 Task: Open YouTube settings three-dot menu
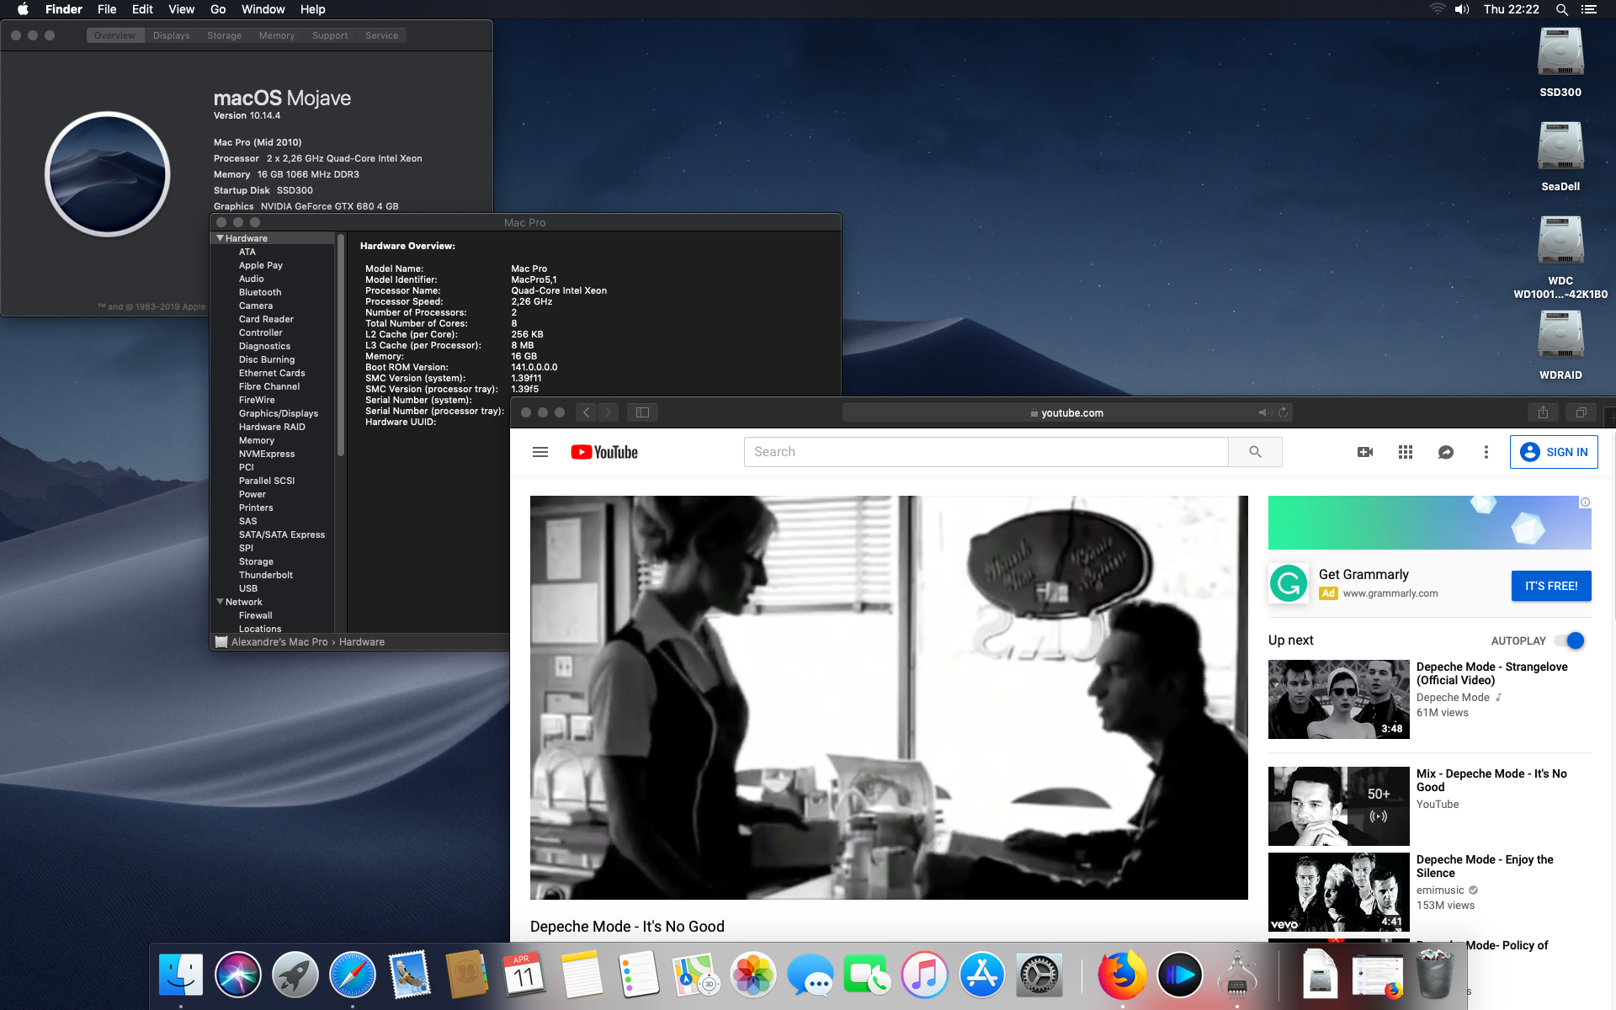tap(1486, 452)
